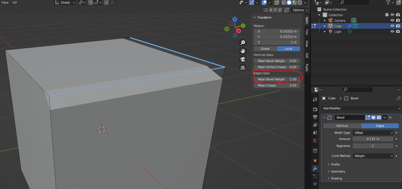
Task: Open the UV menu in the header
Action: coord(14,2)
